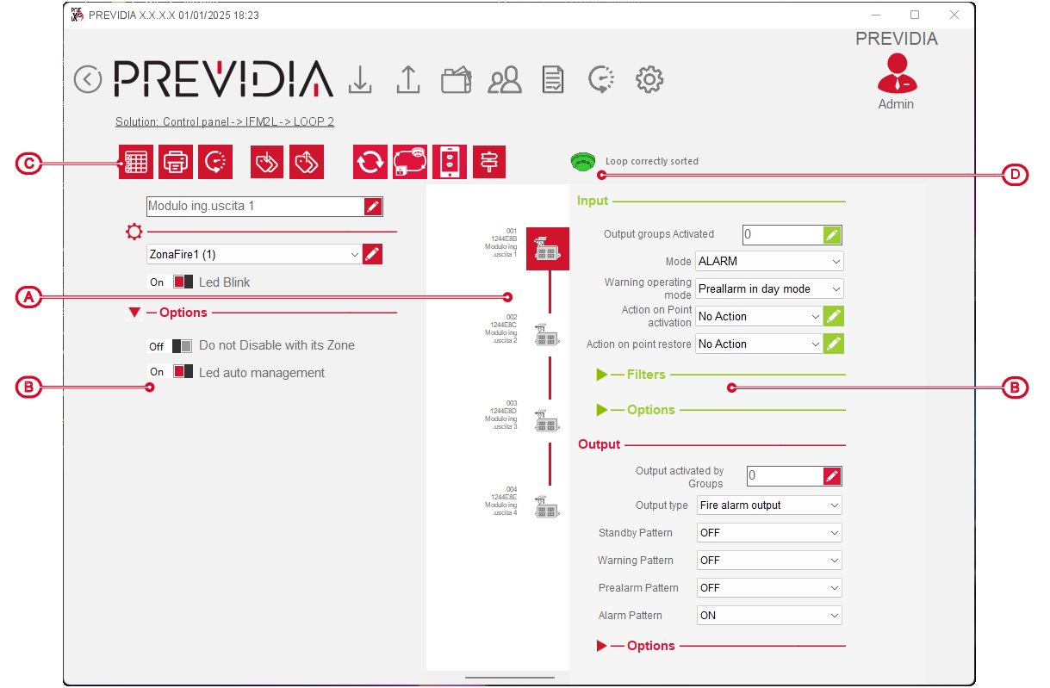Screen dimensions: 1050x688
Task: Click the pencil button beside Output groups Activated
Action: tap(831, 234)
